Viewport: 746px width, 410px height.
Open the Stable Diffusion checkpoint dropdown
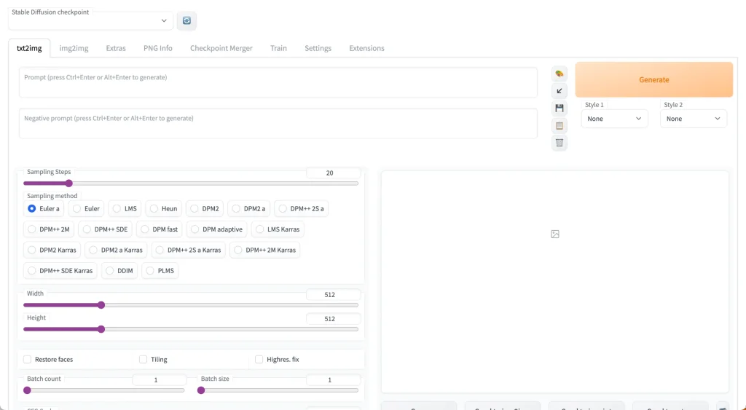(90, 22)
